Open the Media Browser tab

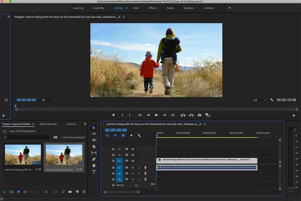click(x=48, y=124)
